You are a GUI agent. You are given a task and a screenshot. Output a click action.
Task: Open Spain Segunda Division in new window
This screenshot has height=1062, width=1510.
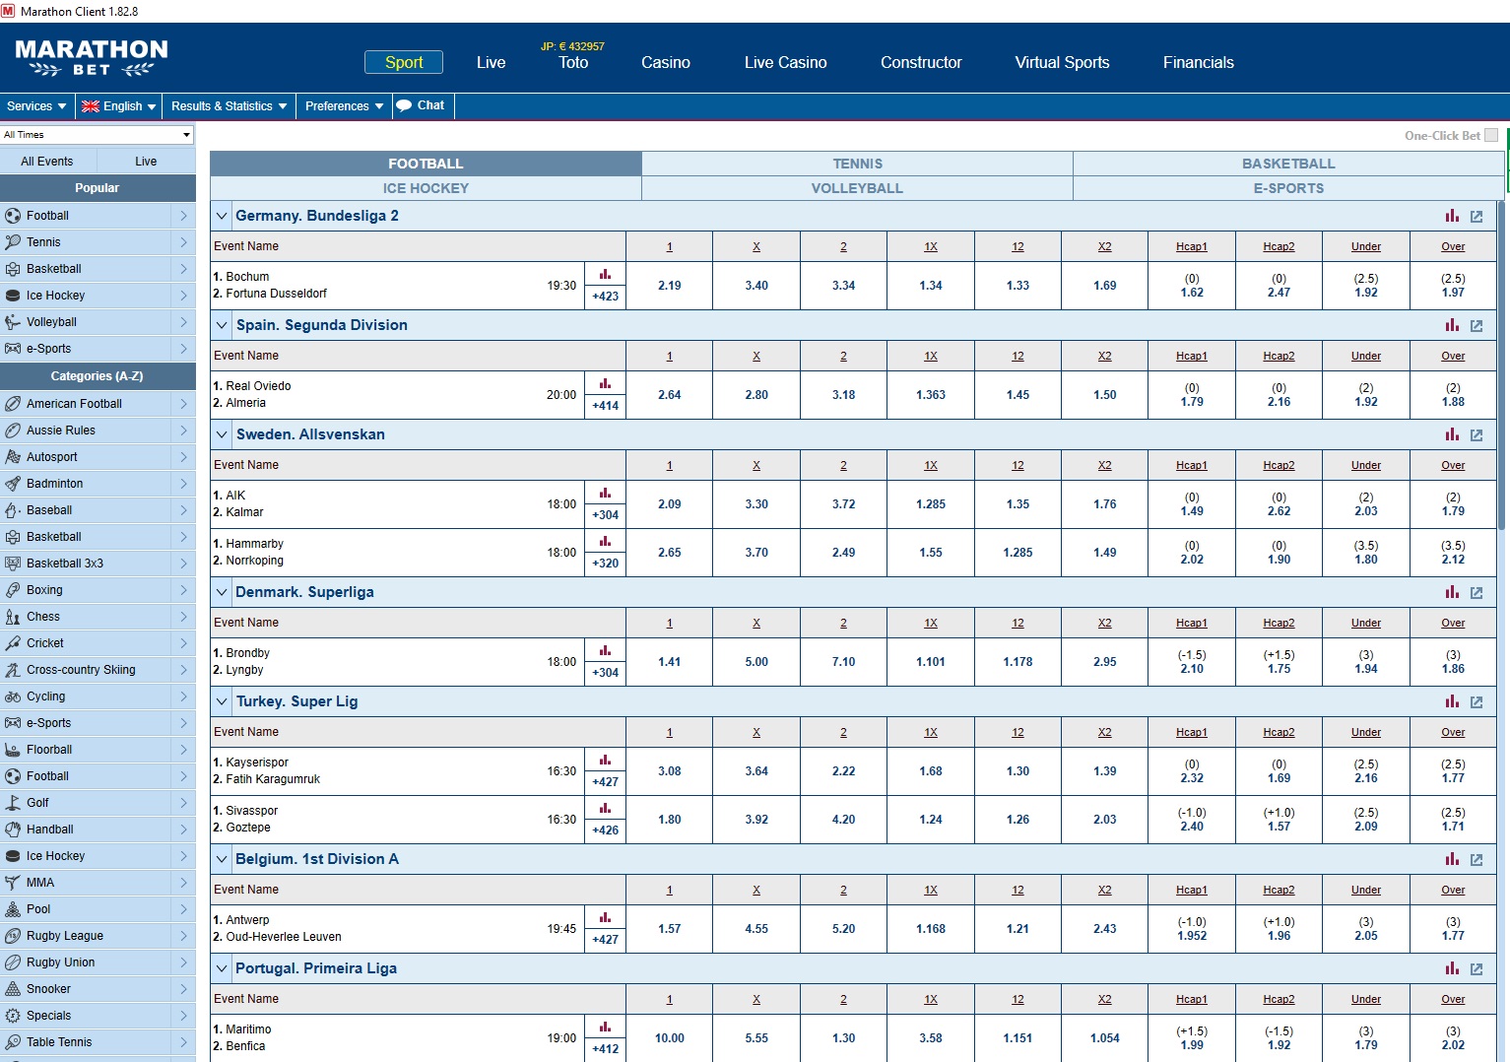point(1477,325)
